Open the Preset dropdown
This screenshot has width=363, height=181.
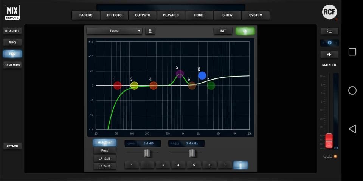[x=114, y=31]
